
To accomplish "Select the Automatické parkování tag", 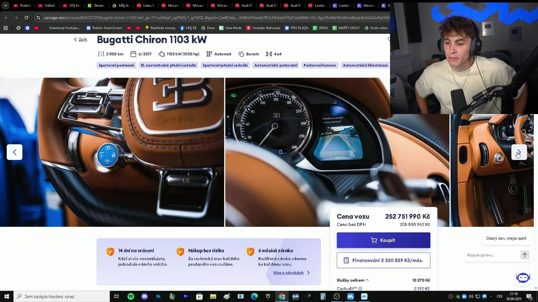I will point(276,65).
